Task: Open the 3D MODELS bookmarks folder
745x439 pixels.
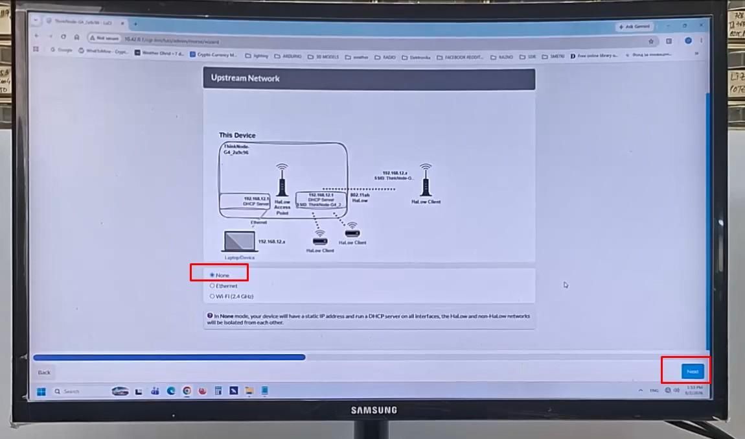Action: tap(323, 56)
